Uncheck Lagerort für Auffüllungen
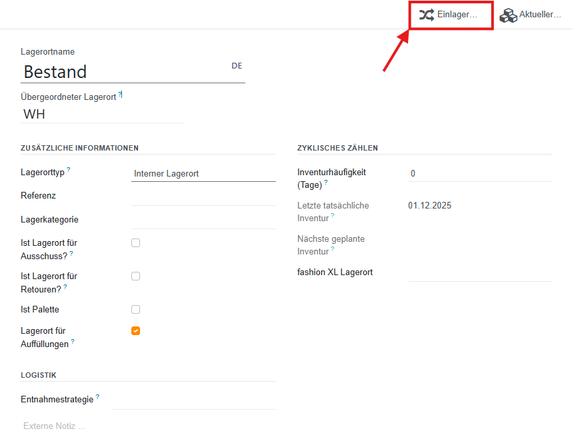Viewport: 572px width, 447px height. click(135, 330)
